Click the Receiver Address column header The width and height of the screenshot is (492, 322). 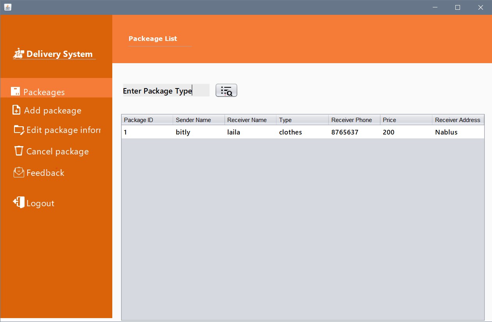pos(458,120)
